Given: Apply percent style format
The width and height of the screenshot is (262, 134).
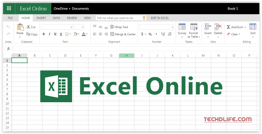Looking at the screenshot, I should [x=150, y=34].
